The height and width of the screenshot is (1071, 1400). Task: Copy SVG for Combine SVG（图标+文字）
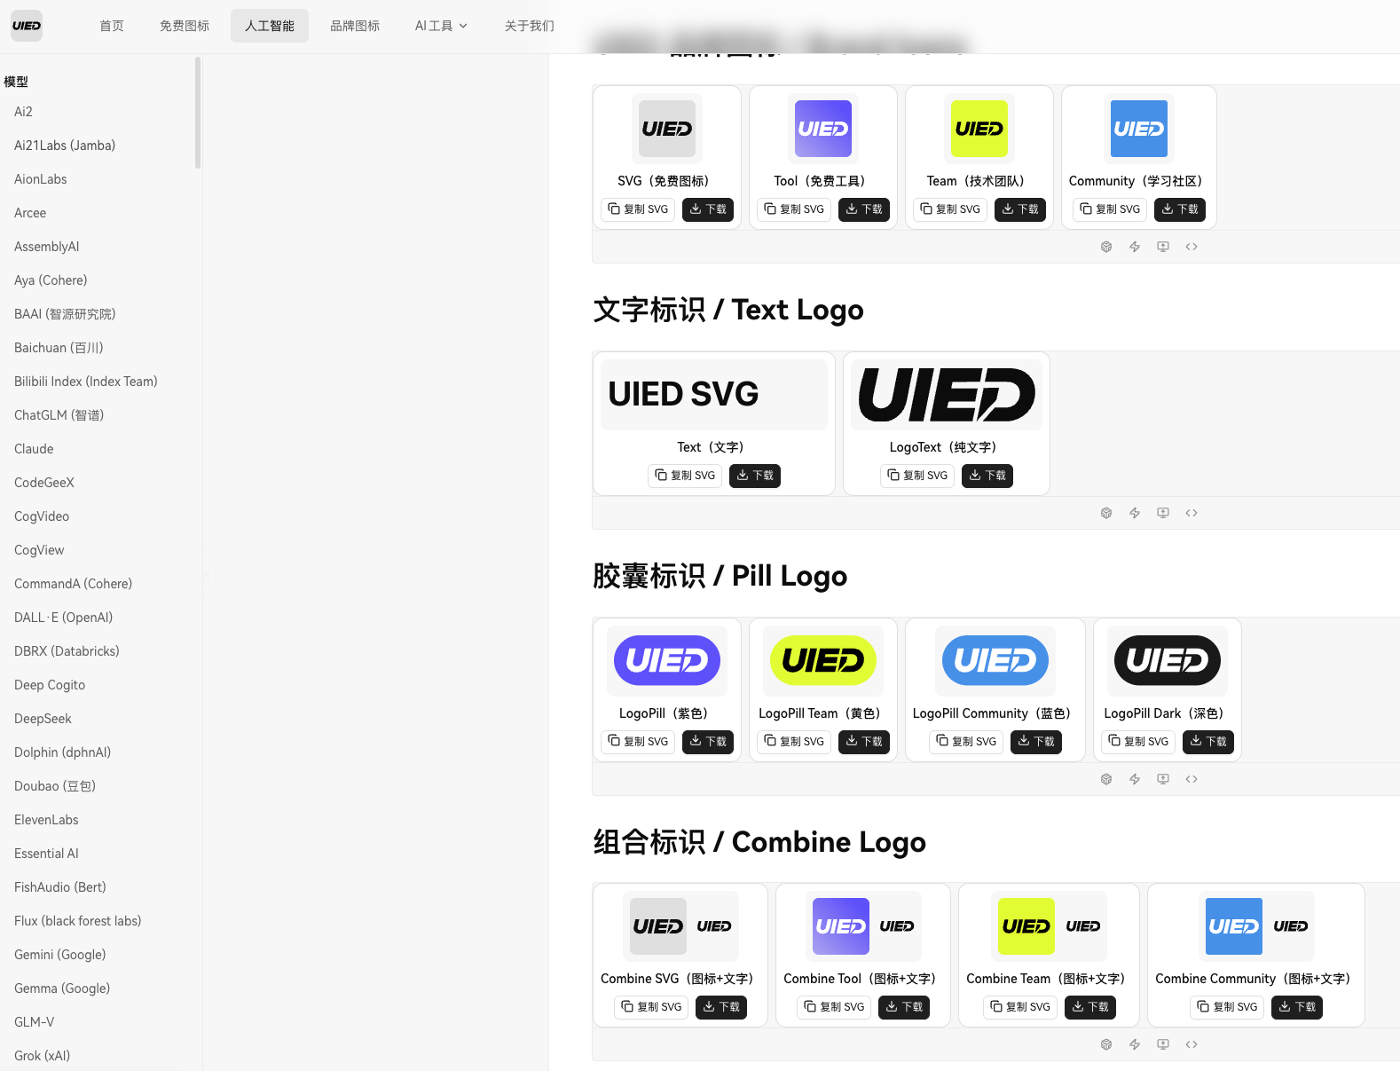651,1007
